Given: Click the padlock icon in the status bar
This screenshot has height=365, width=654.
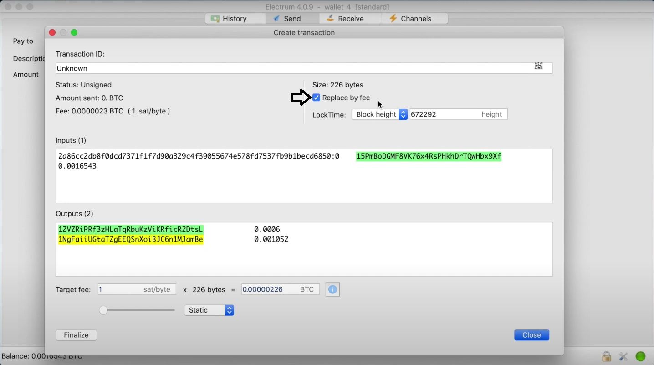Looking at the screenshot, I should (606, 356).
